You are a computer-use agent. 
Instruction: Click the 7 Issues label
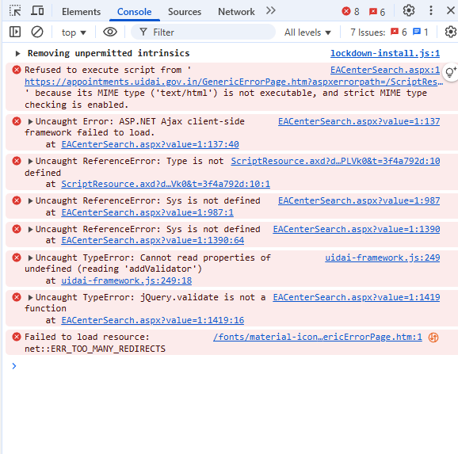368,32
